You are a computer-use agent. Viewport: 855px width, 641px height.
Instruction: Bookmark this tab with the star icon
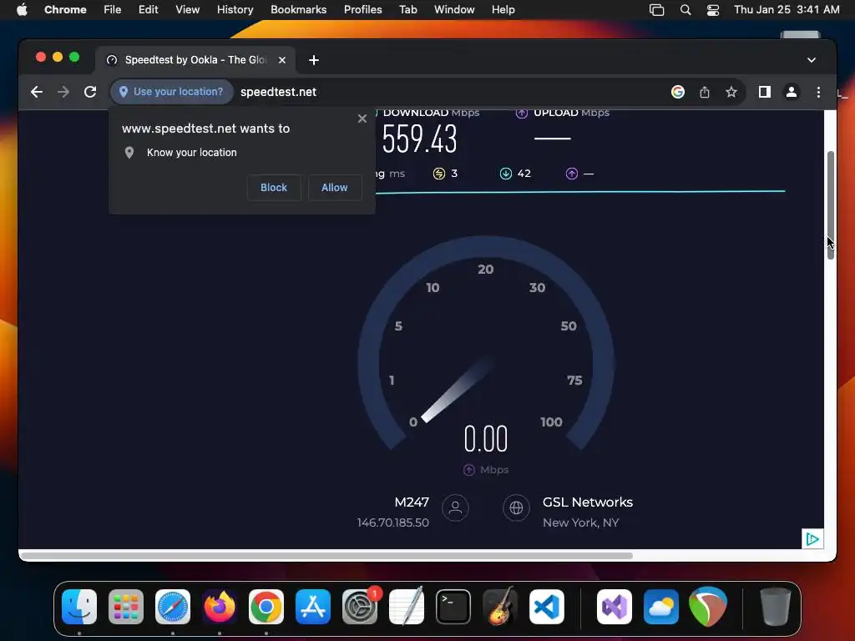tap(731, 92)
